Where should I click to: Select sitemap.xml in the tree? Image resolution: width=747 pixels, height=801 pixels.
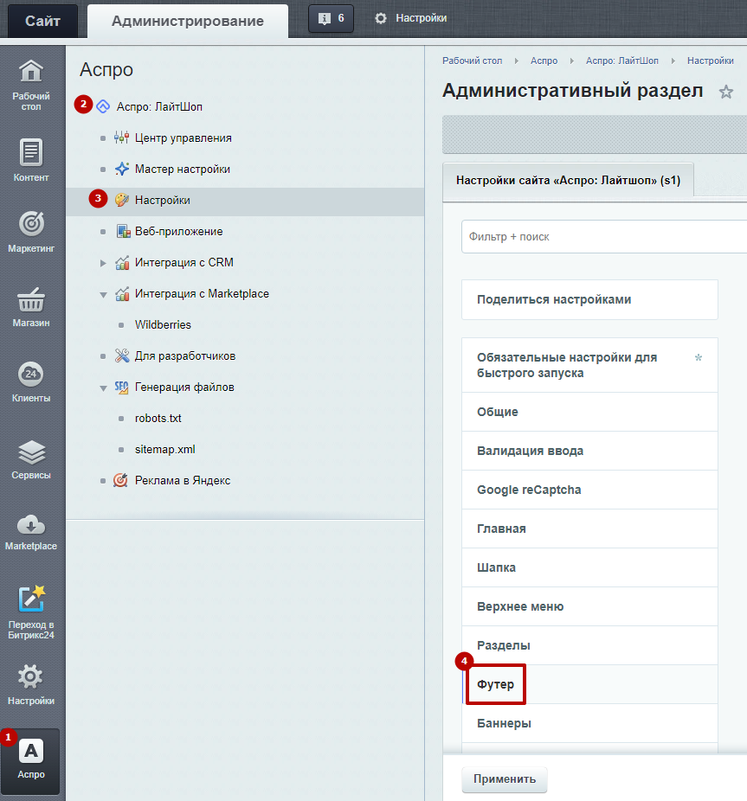click(164, 450)
